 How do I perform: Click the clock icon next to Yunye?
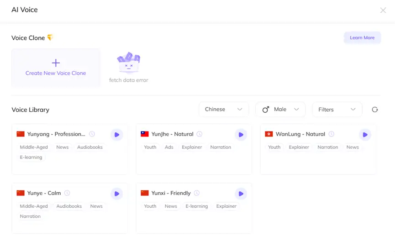pyautogui.click(x=67, y=193)
